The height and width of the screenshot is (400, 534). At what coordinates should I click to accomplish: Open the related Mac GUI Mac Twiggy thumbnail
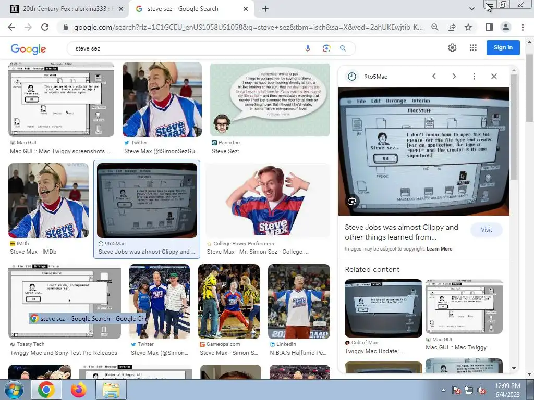pyautogui.click(x=464, y=306)
